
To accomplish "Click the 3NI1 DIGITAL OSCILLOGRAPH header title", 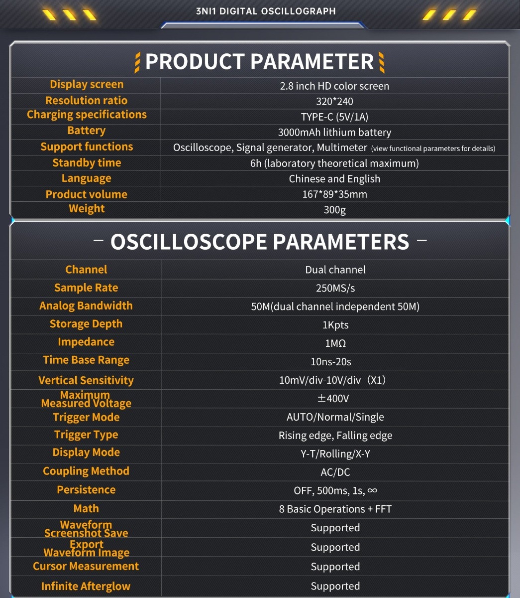I will (x=266, y=11).
